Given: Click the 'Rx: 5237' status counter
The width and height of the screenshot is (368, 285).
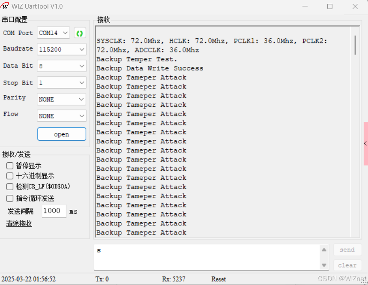Looking at the screenshot, I should [x=174, y=279].
